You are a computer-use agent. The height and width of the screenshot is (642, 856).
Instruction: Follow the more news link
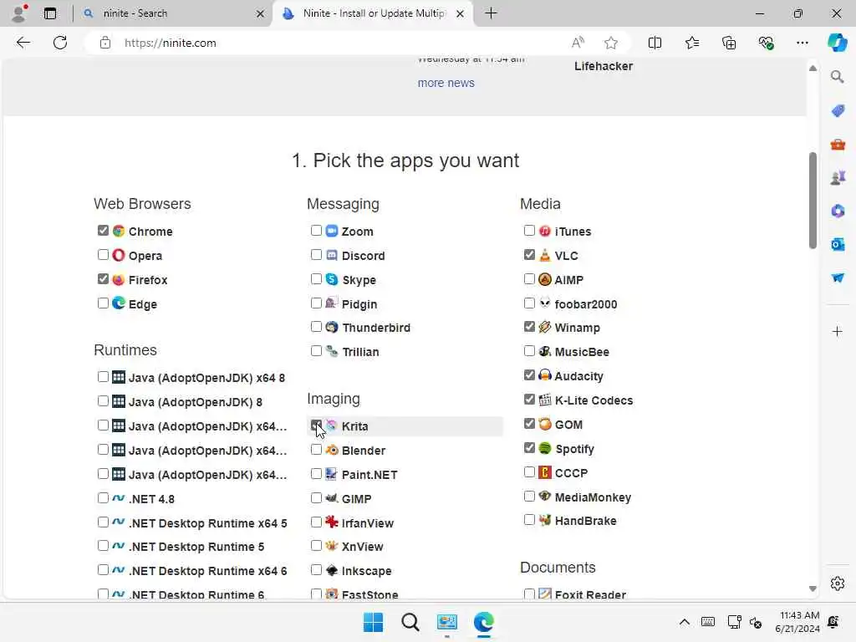[x=446, y=83]
